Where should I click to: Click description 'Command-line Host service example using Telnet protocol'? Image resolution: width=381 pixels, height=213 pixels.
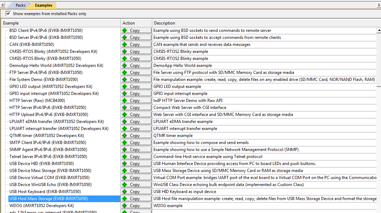[x=208, y=157]
